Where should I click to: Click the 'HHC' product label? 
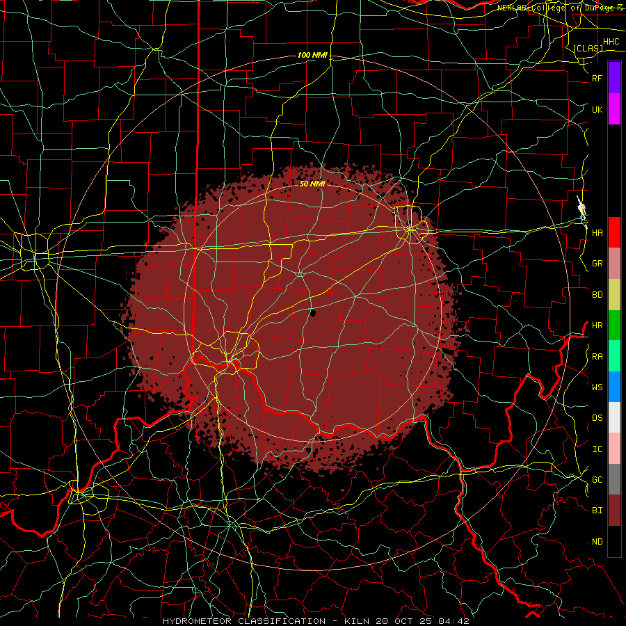(x=611, y=42)
